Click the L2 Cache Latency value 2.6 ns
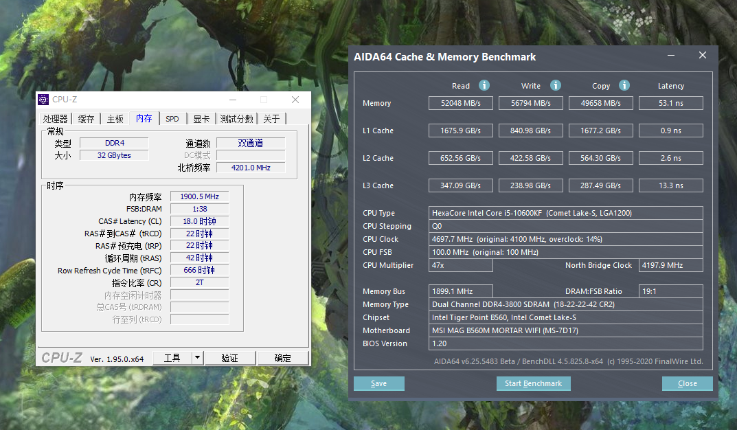Image resolution: width=737 pixels, height=430 pixels. [671, 158]
